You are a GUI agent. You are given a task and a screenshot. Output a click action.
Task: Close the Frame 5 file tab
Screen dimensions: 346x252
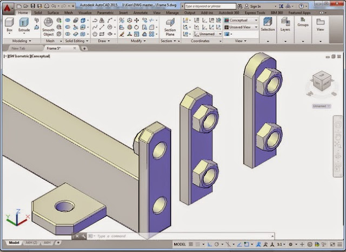(x=75, y=48)
